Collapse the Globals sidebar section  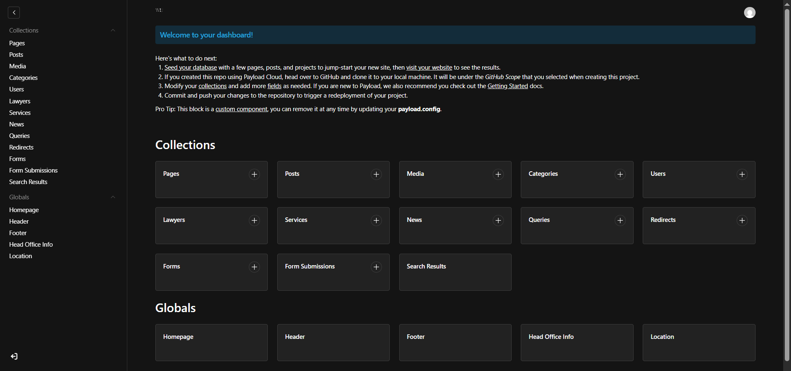(113, 197)
